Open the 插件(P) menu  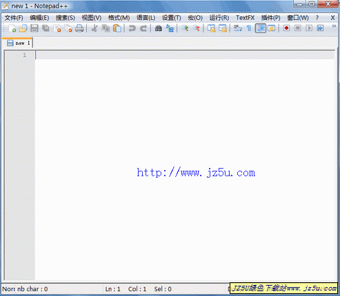(x=270, y=18)
